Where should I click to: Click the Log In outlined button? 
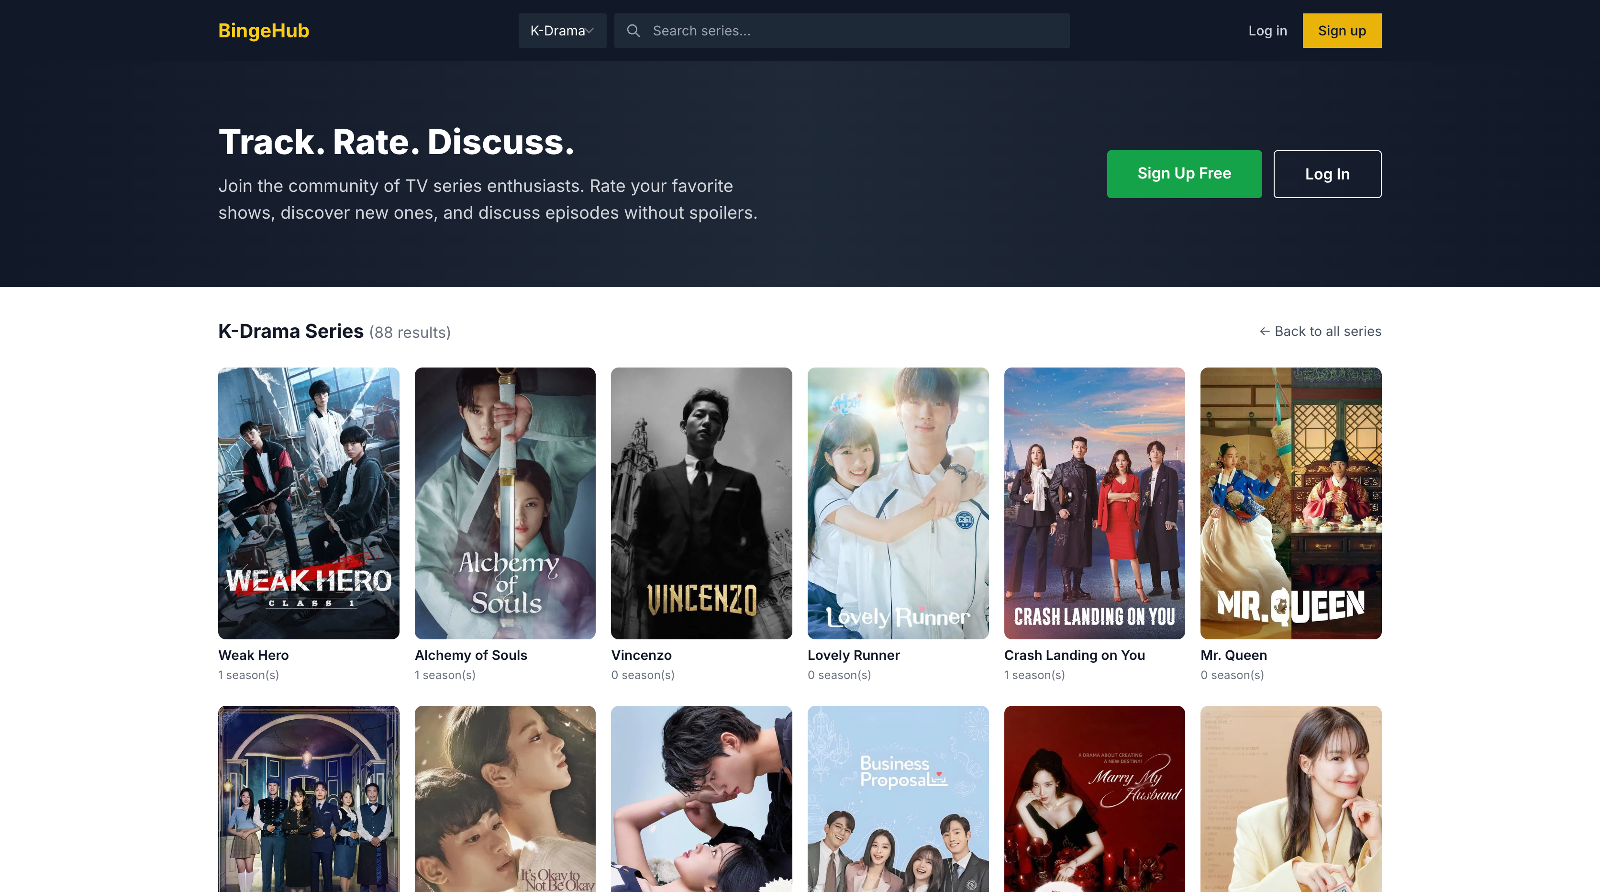[1327, 174]
